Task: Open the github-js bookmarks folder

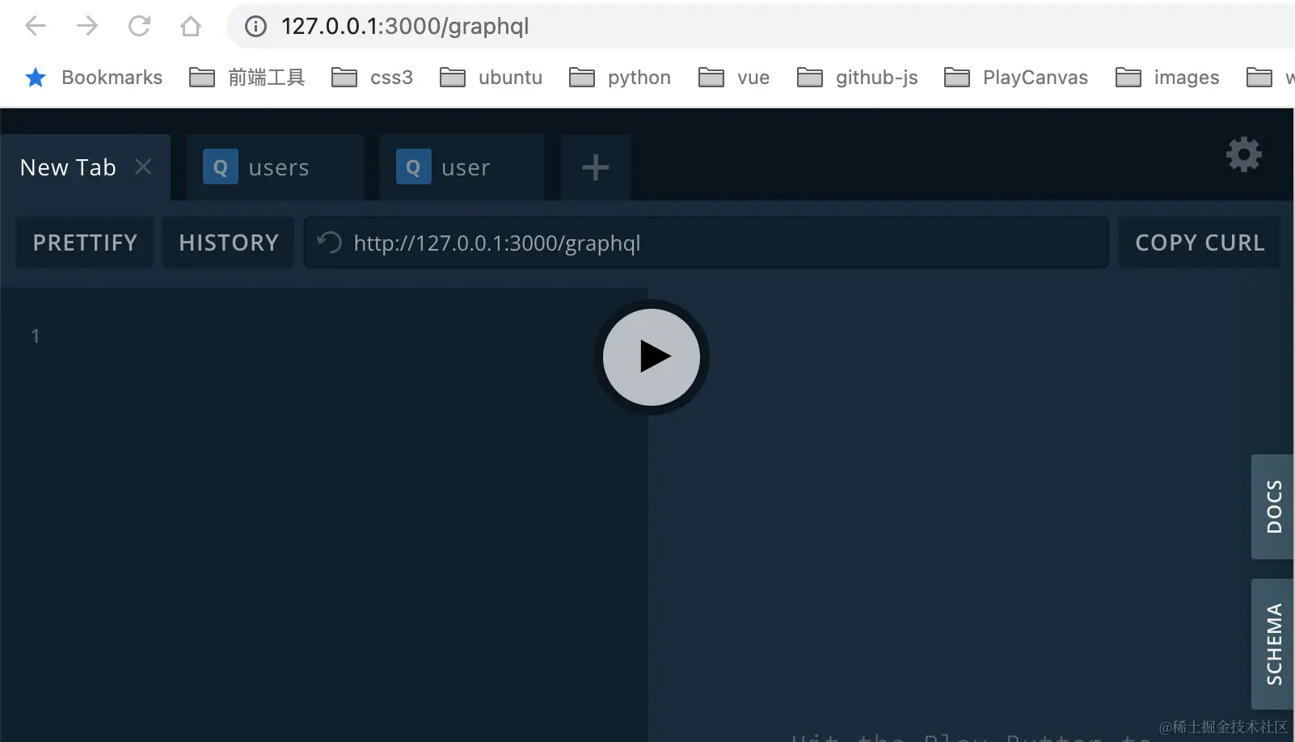Action: (858, 78)
